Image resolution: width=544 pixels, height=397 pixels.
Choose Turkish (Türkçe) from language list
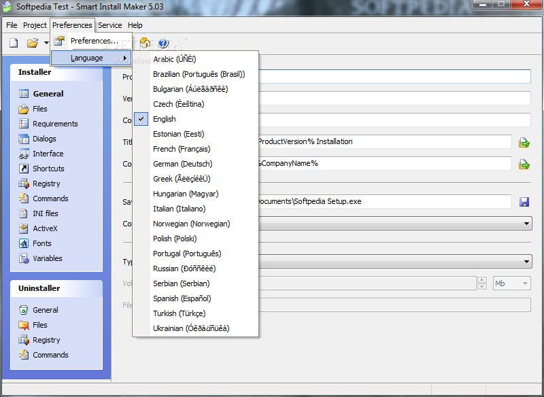pos(196,313)
